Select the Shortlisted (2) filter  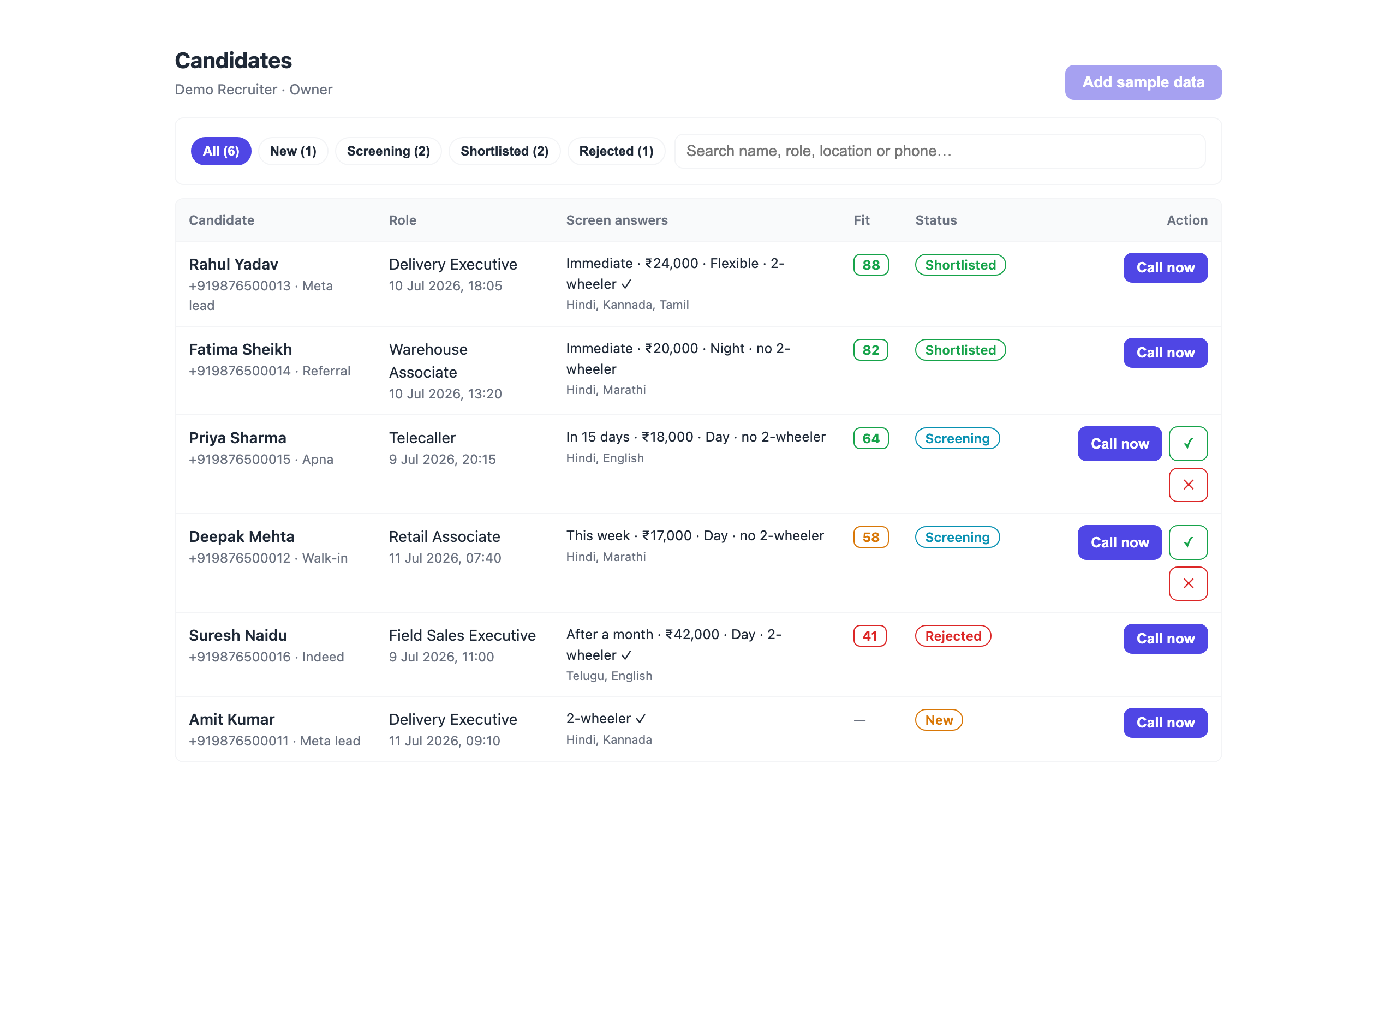pos(504,151)
